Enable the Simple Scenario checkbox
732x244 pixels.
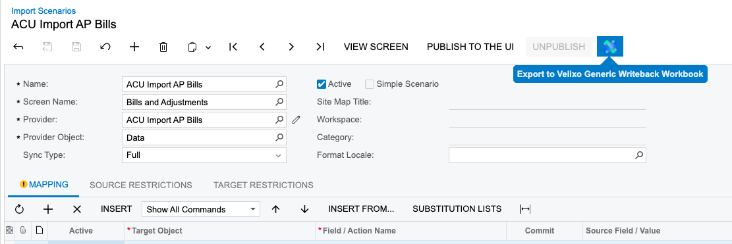370,84
